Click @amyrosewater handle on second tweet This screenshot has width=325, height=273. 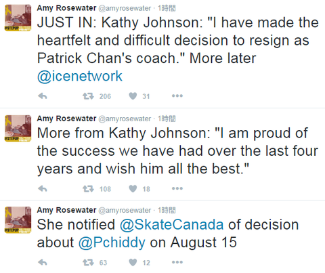(x=125, y=119)
